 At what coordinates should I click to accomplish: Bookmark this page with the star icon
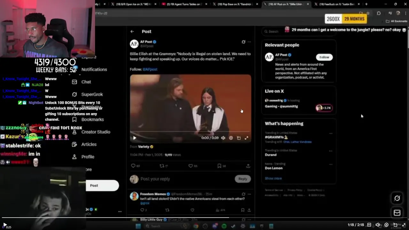pos(368,13)
